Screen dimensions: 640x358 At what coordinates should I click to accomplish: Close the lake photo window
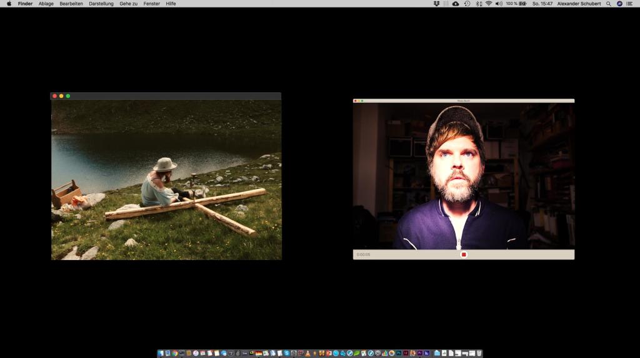point(54,96)
